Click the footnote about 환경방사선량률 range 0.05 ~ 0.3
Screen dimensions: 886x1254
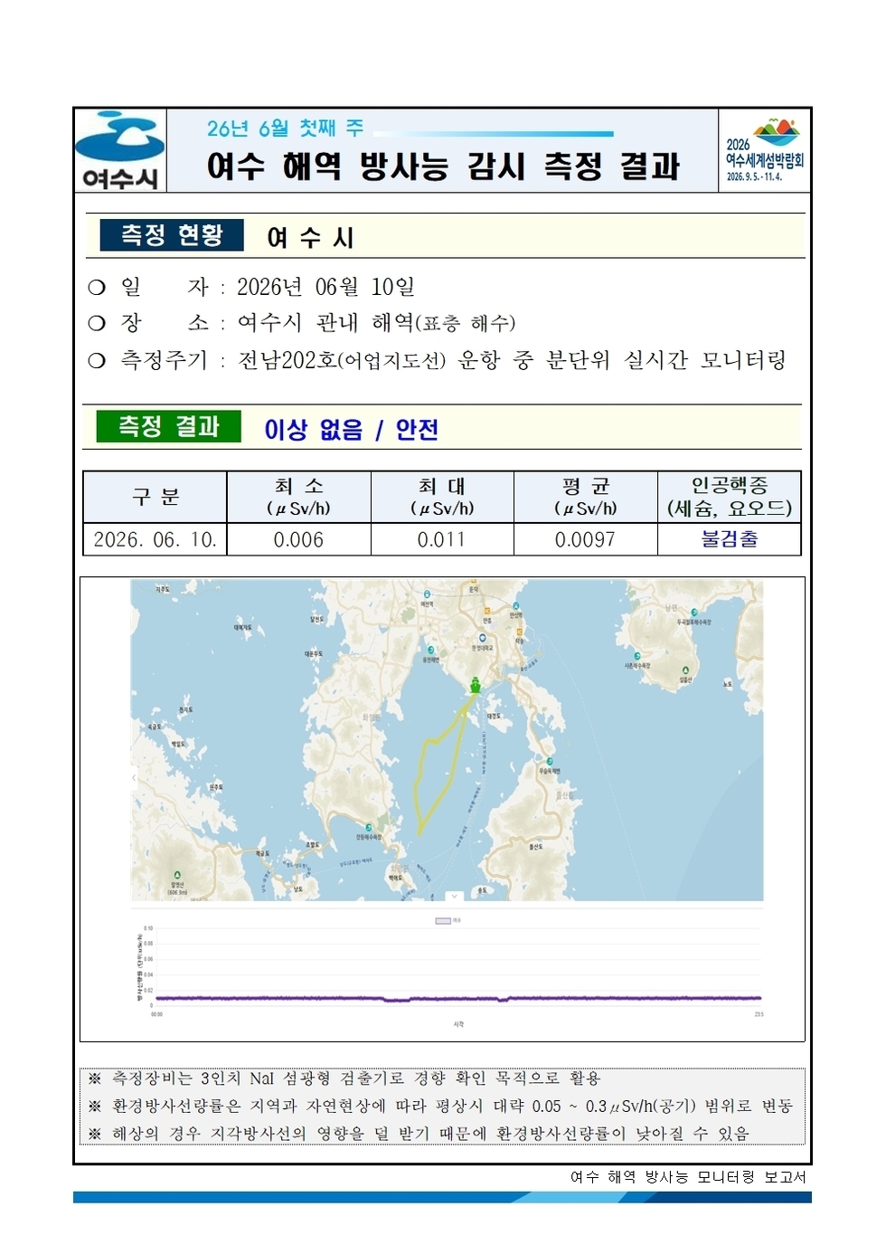[x=440, y=1106]
